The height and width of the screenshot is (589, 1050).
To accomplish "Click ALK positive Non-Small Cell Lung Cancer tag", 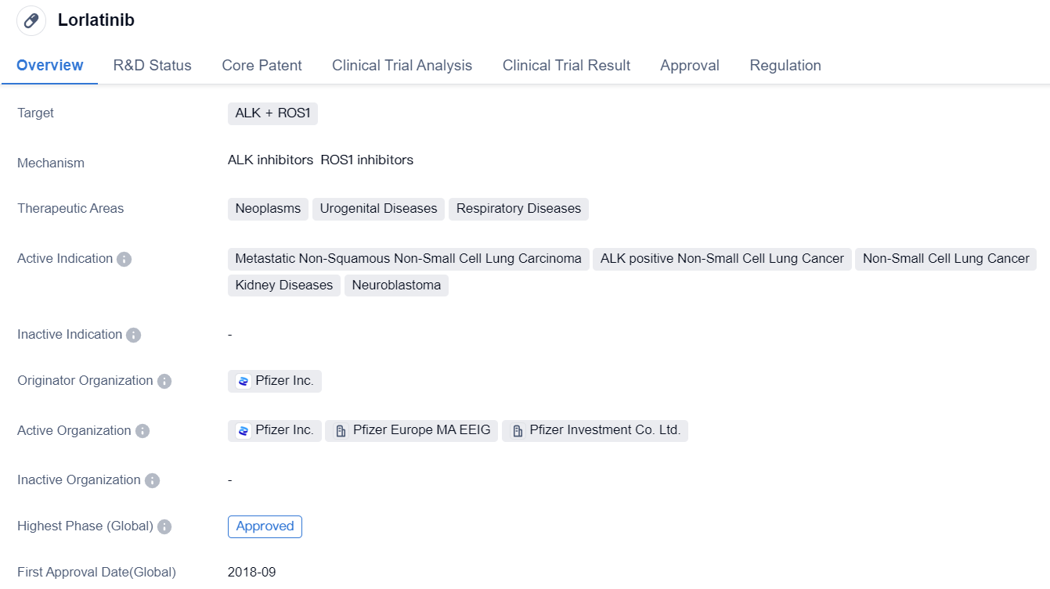I will pos(722,259).
